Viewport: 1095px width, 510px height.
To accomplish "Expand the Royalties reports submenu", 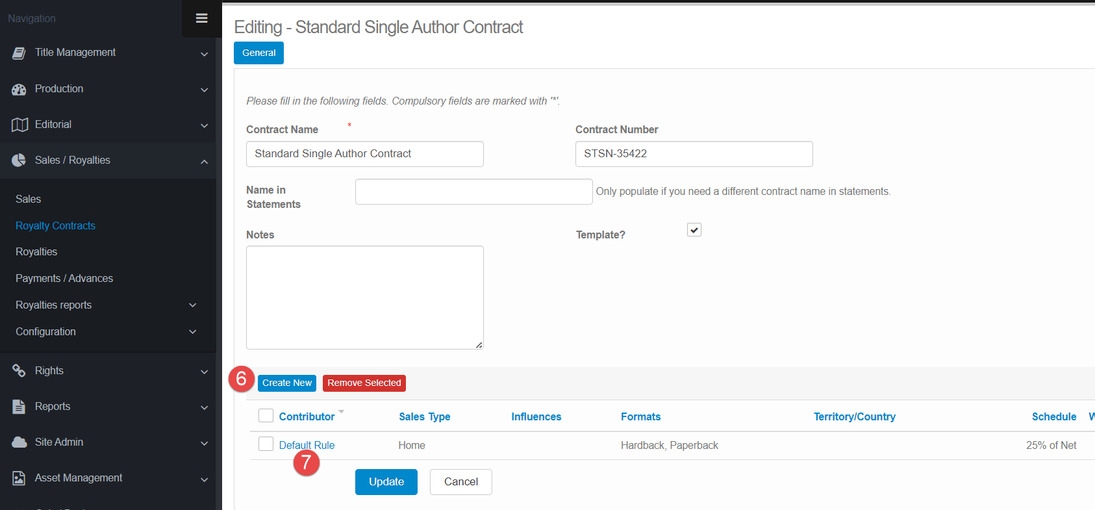I will [192, 305].
